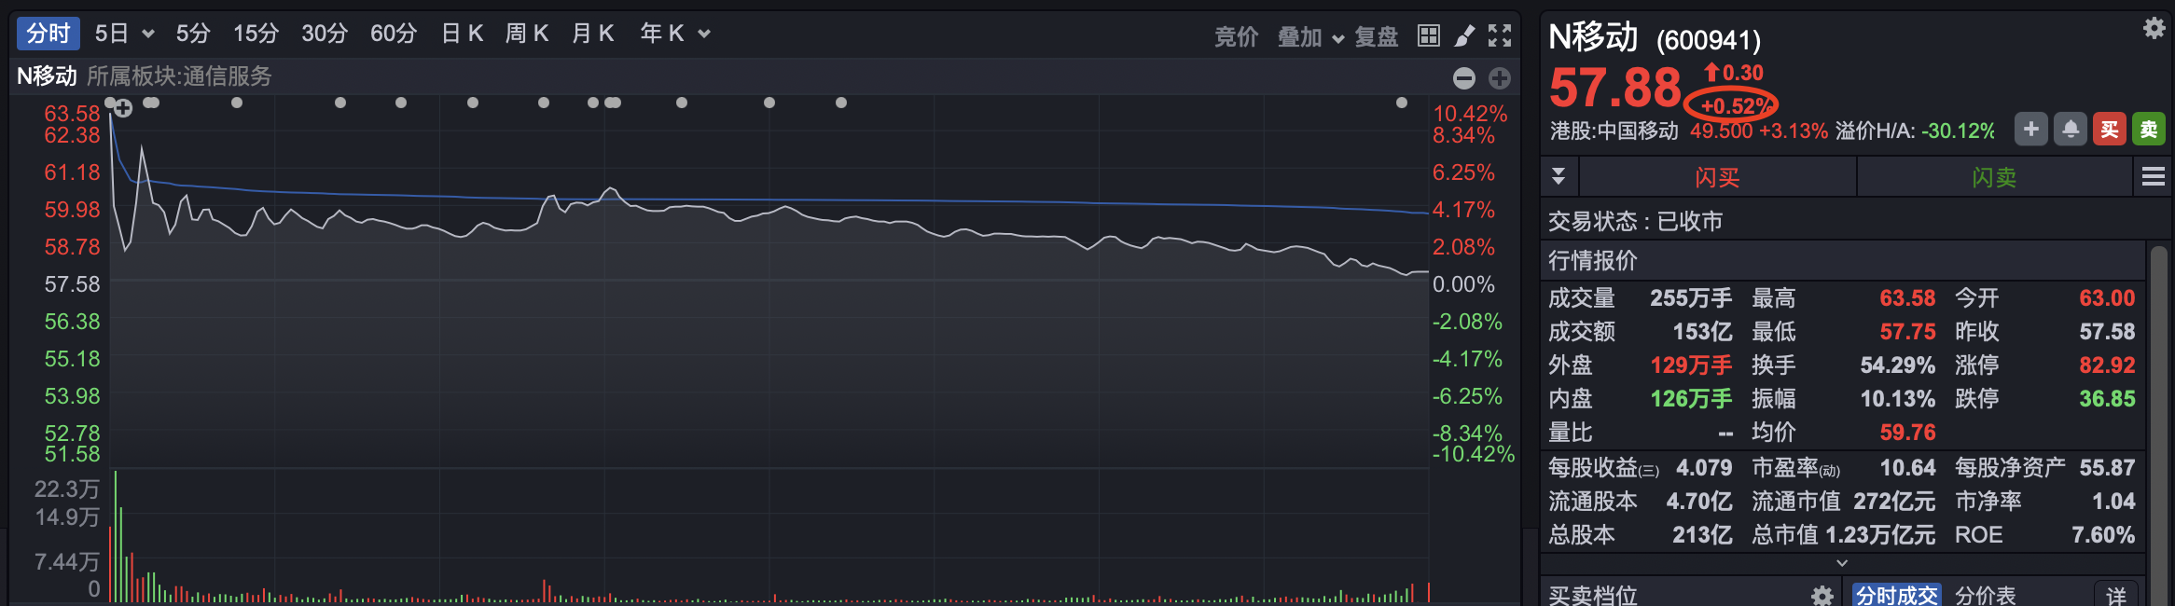
Task: Open the chart grid layout icon
Action: [x=1428, y=35]
